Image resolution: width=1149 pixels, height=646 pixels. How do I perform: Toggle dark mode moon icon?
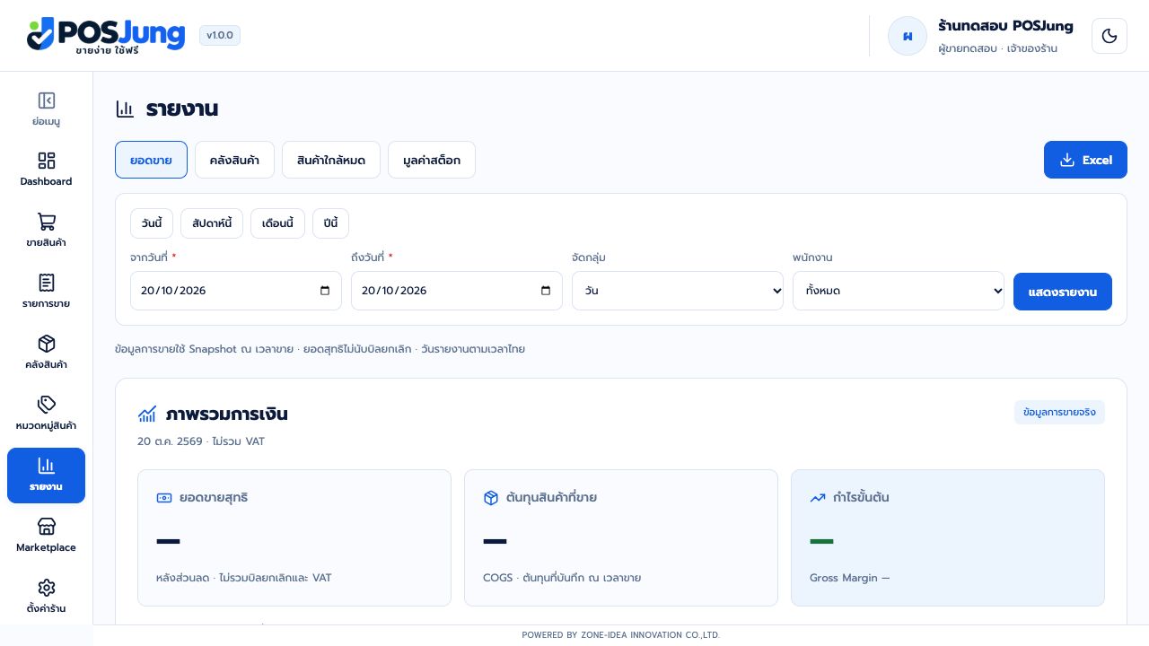pyautogui.click(x=1110, y=36)
